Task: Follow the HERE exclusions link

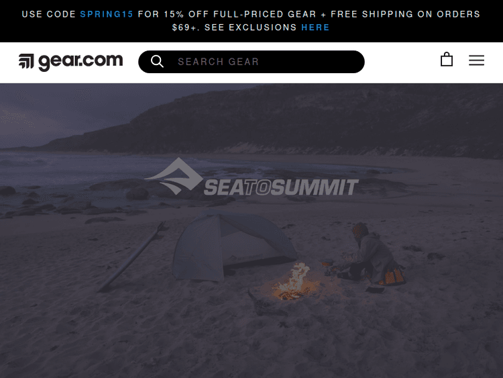Action: point(315,28)
